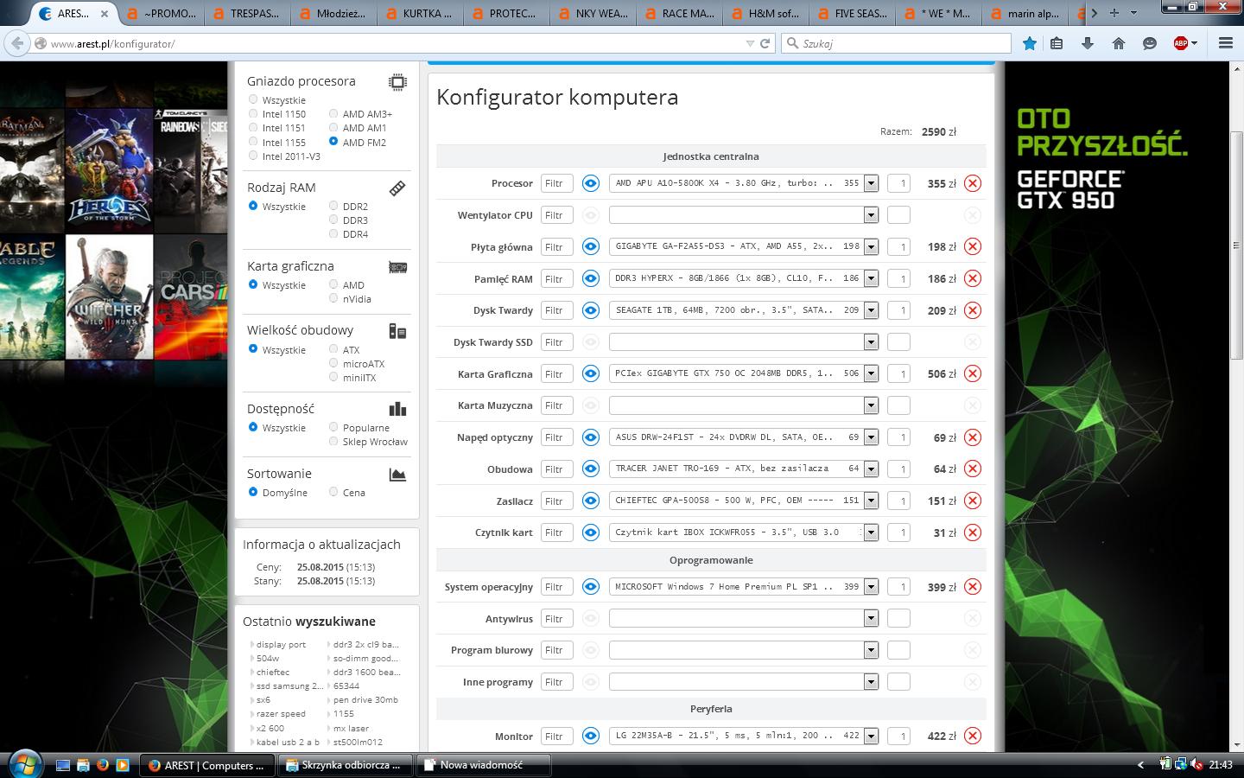The width and height of the screenshot is (1244, 778).
Task: Open recent search 'ssd samsung 2...'
Action: click(x=289, y=686)
